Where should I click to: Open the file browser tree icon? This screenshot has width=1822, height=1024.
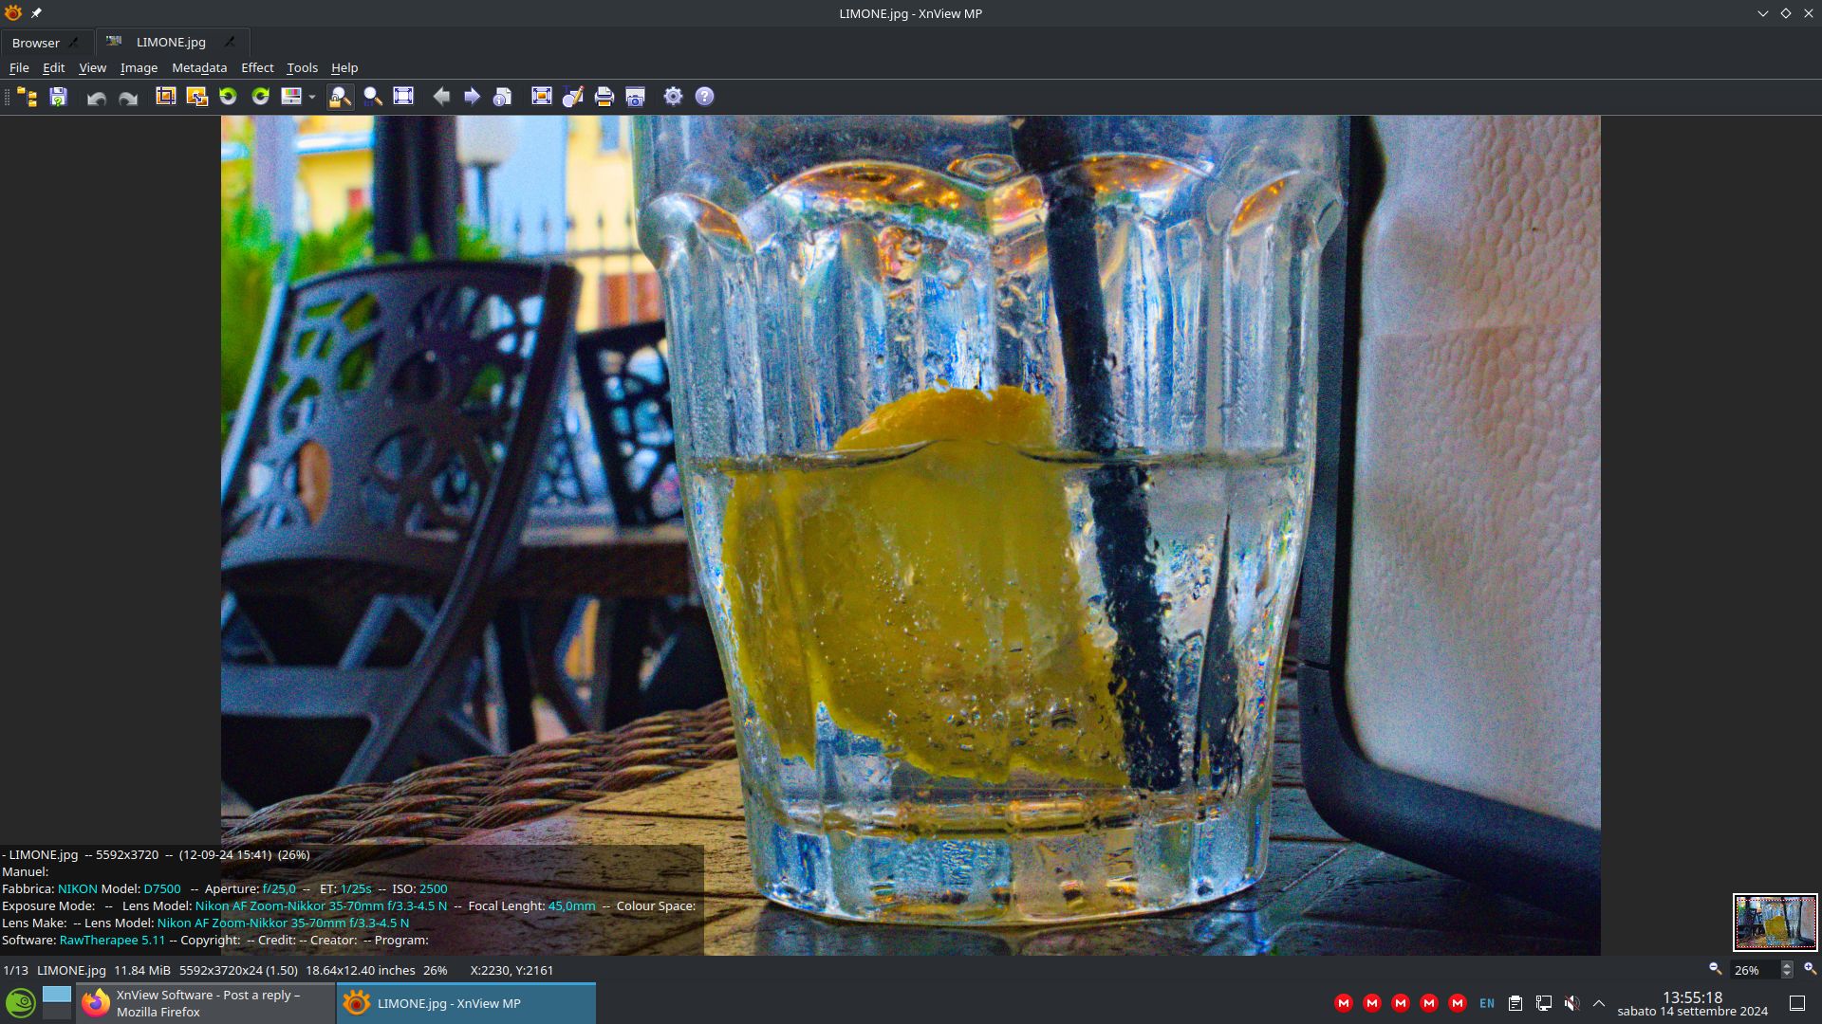tap(27, 97)
